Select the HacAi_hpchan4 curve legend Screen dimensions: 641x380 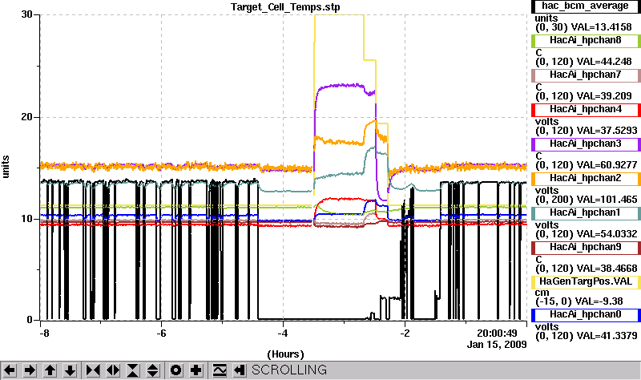(586, 110)
